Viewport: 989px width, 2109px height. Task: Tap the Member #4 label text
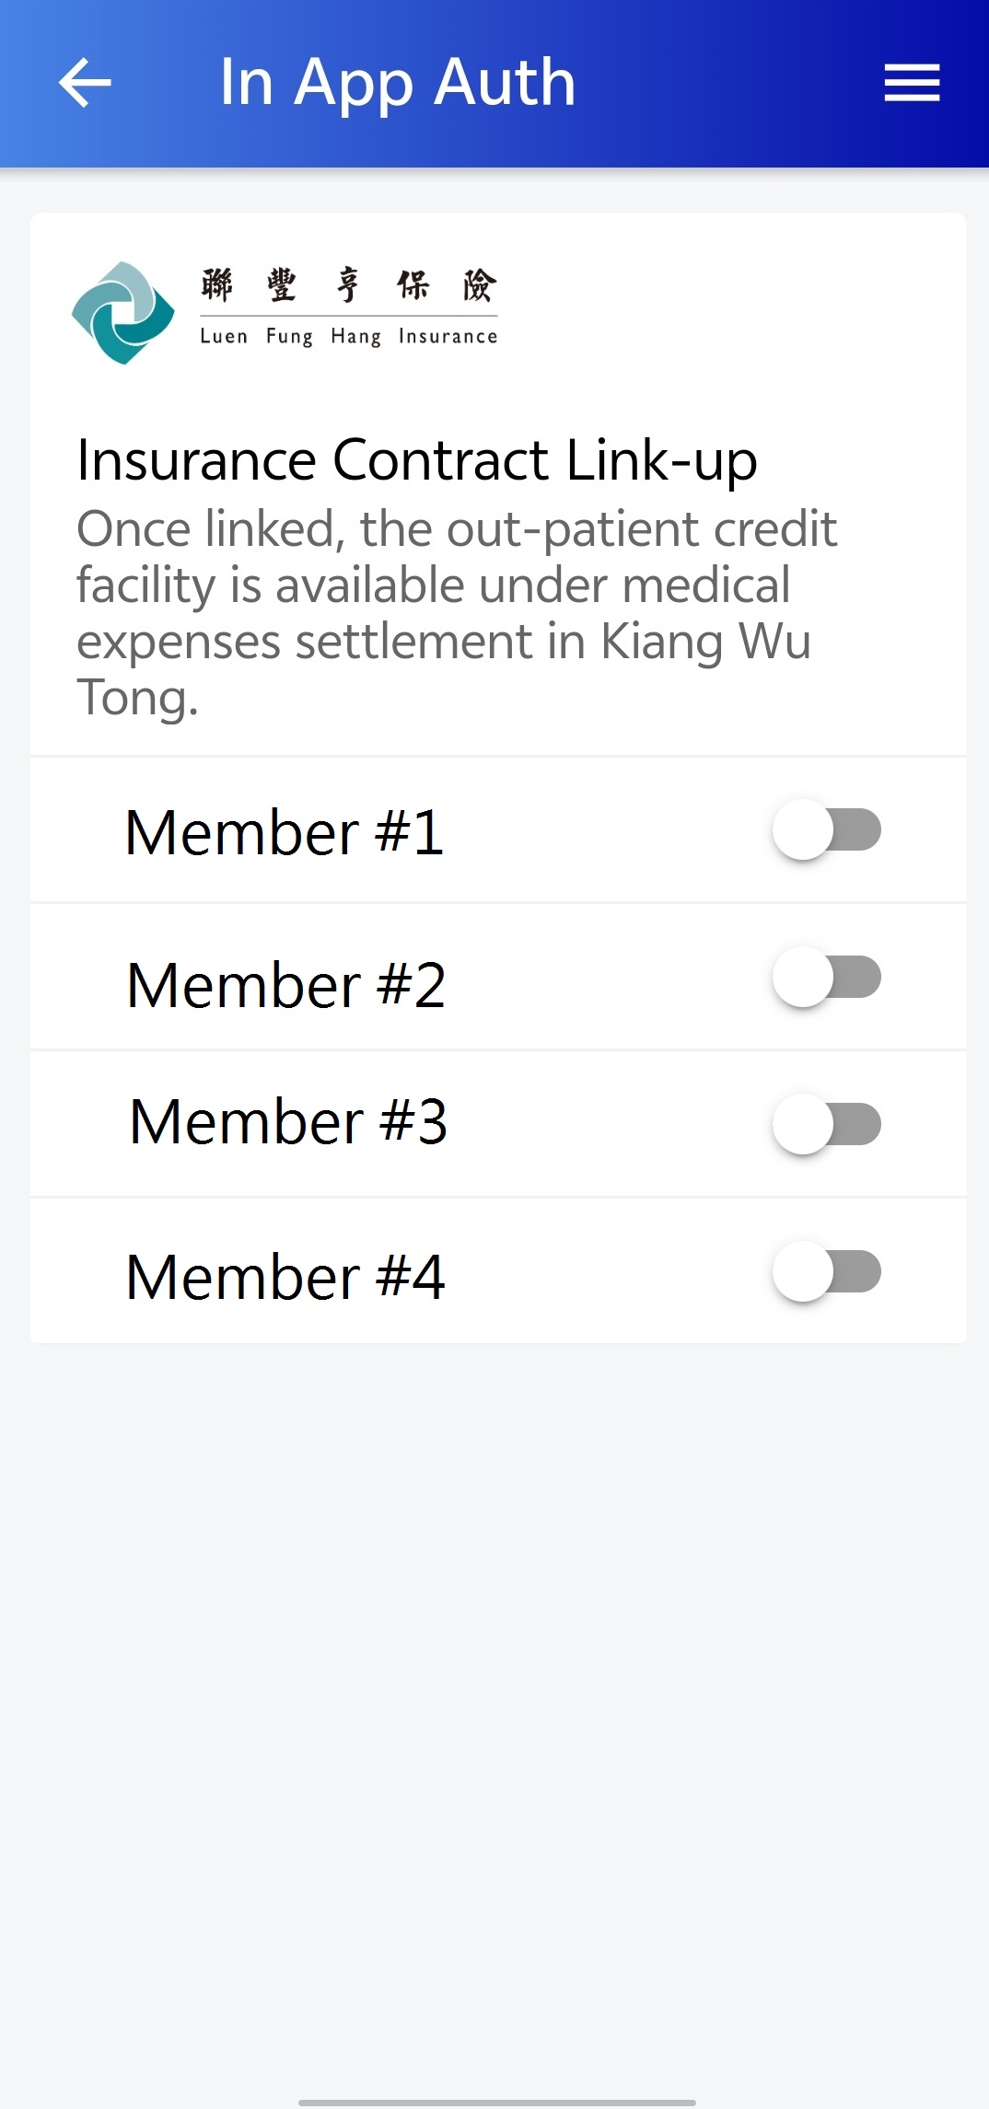coord(285,1277)
